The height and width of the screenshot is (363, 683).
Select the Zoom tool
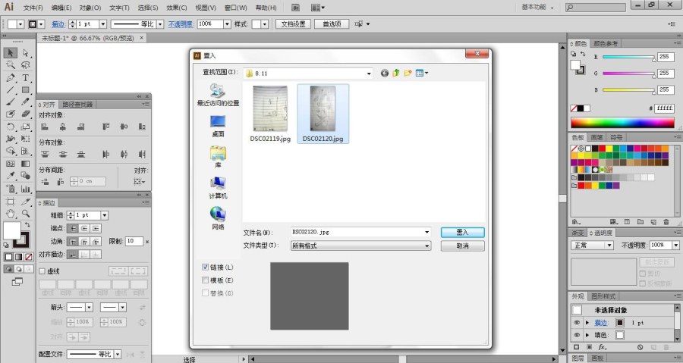click(x=26, y=214)
